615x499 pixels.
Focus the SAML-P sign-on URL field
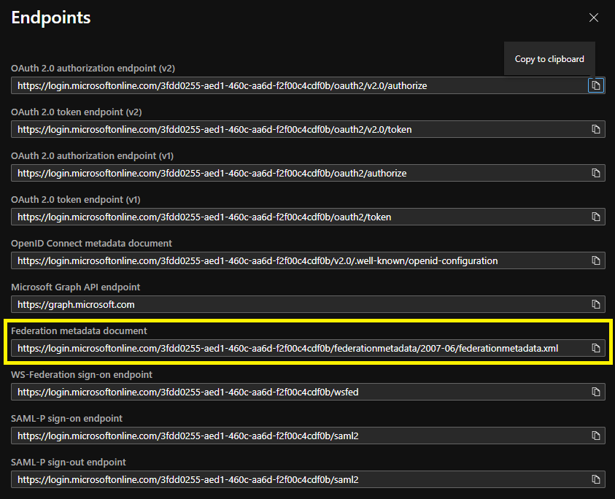point(299,436)
